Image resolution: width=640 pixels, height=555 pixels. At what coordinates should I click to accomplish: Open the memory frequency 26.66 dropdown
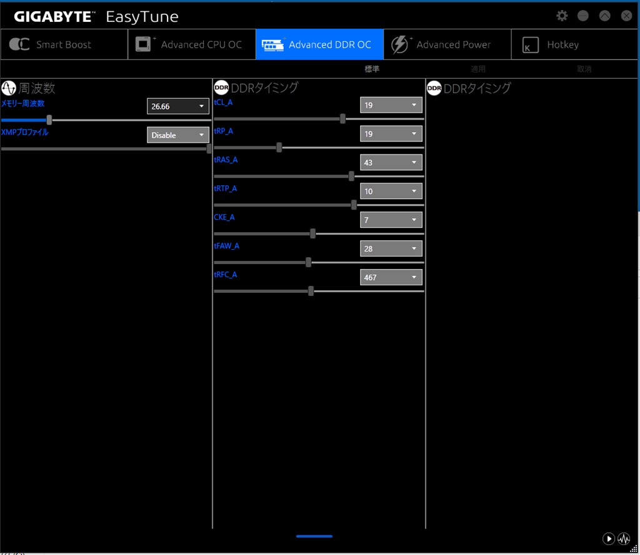coord(178,106)
